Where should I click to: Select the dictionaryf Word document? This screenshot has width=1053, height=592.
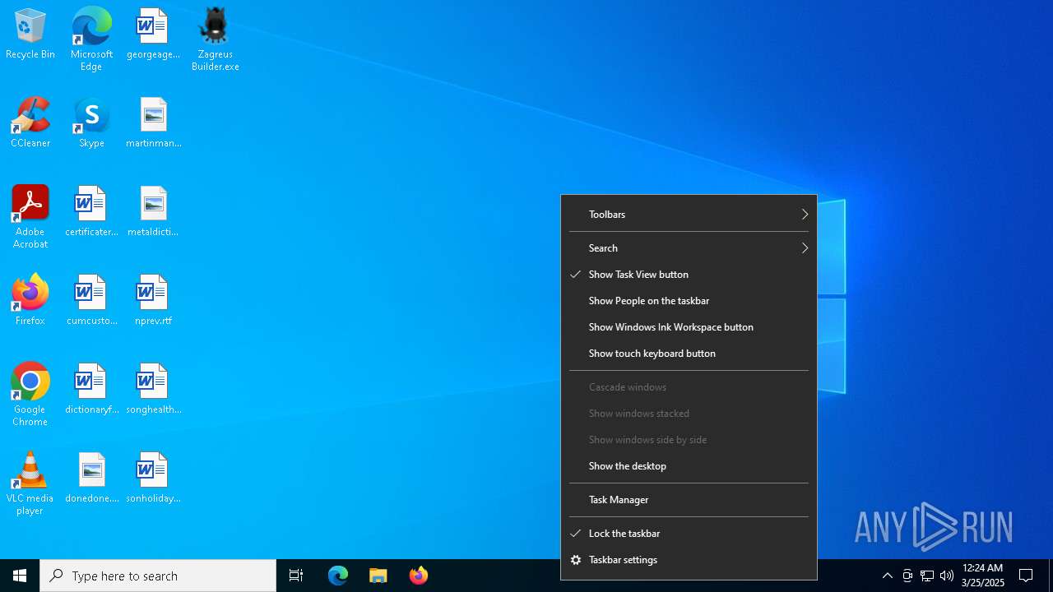pos(91,390)
